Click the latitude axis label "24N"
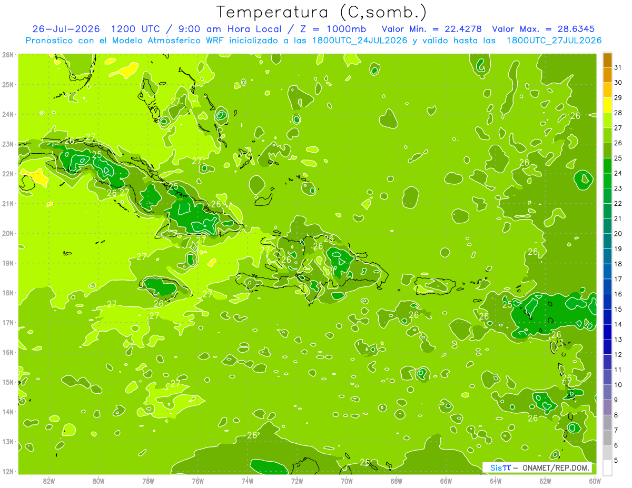This screenshot has width=632, height=488. pos(8,114)
